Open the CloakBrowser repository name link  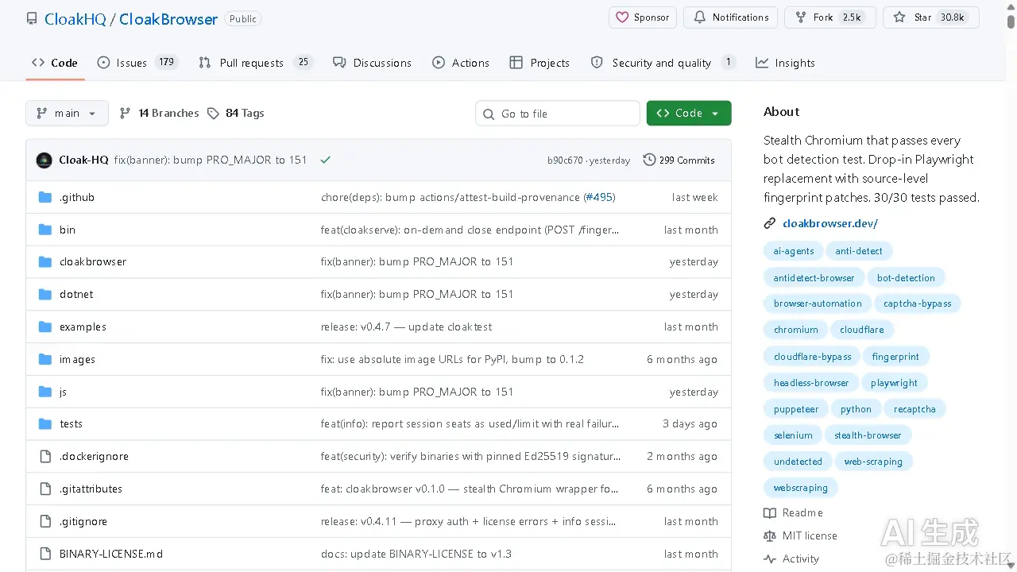[x=168, y=19]
